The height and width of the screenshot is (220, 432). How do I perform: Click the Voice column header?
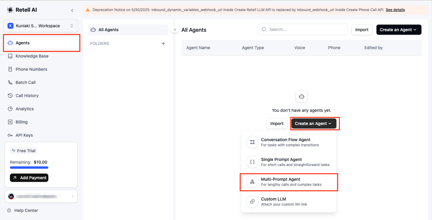[300, 48]
